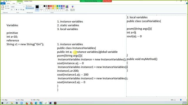Open the File menu
This screenshot has height=105, width=188.
pos(3,3)
